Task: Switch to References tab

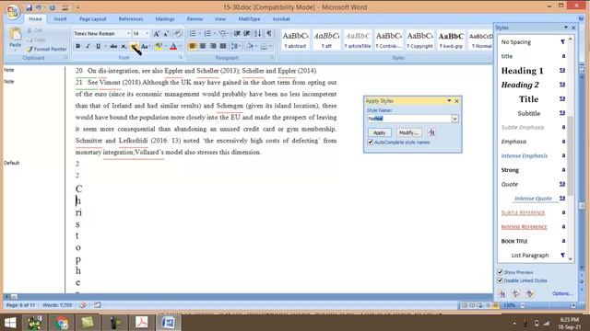Action: [x=131, y=18]
